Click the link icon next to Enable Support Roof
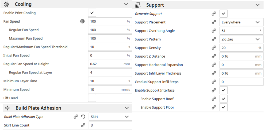 pyautogui.click(x=214, y=99)
